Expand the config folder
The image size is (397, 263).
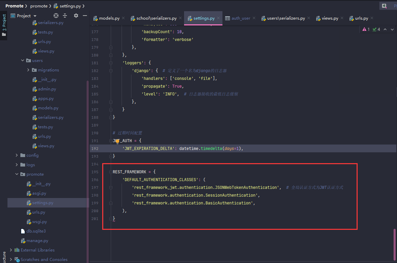(17, 155)
